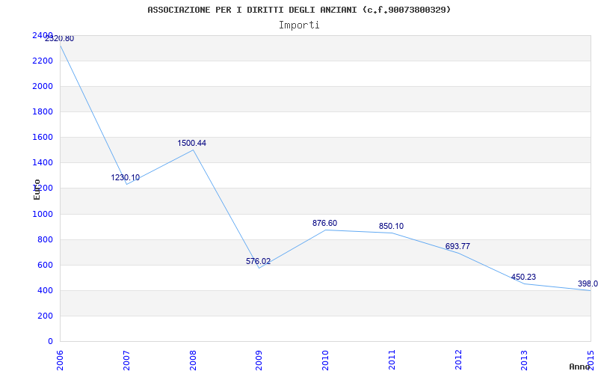Select the 2320.80 data label
The height and width of the screenshot is (374, 598).
pyautogui.click(x=60, y=39)
